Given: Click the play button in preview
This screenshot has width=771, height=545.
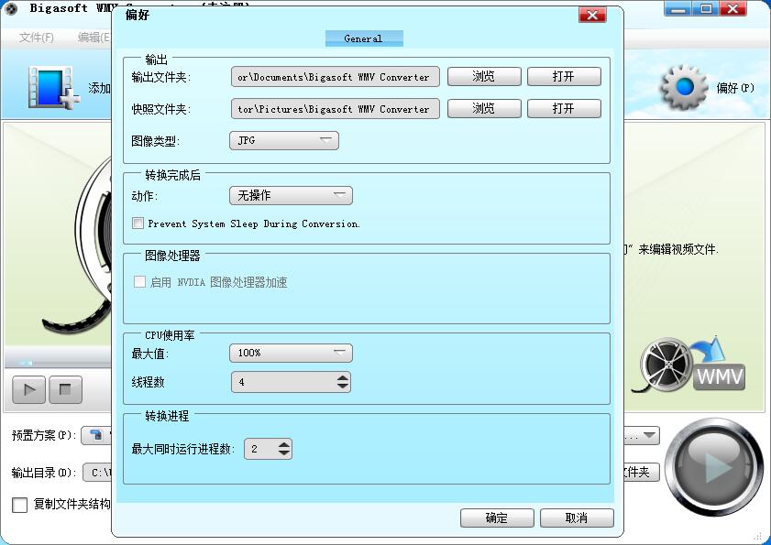Looking at the screenshot, I should point(29,389).
